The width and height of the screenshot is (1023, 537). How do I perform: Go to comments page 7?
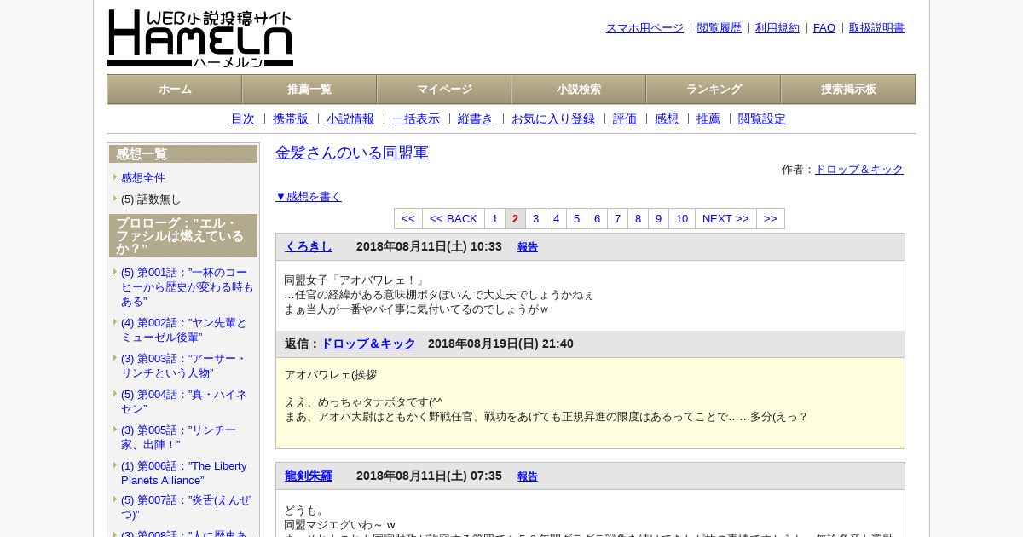point(617,218)
